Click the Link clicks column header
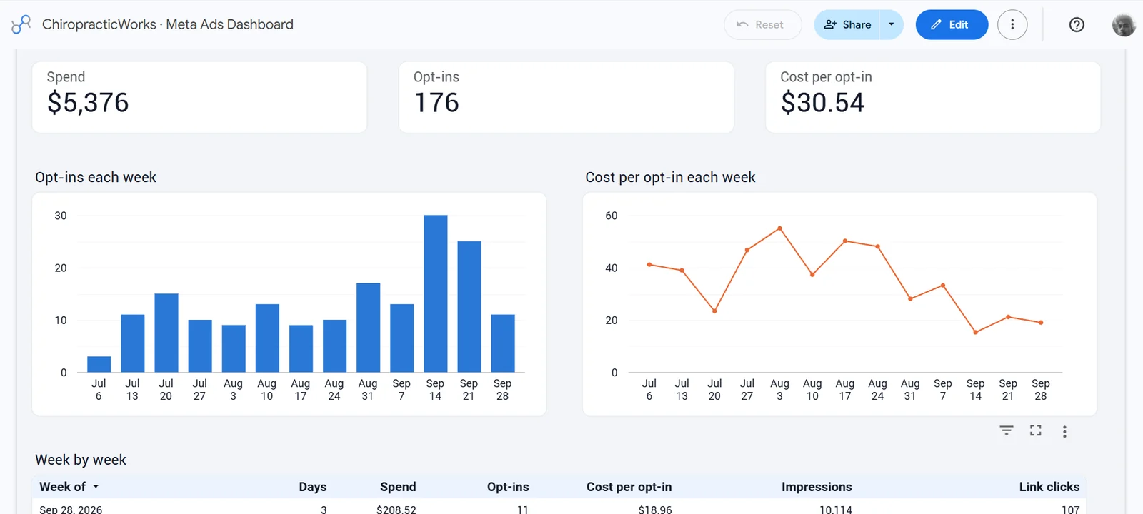This screenshot has width=1143, height=514. click(x=1049, y=487)
